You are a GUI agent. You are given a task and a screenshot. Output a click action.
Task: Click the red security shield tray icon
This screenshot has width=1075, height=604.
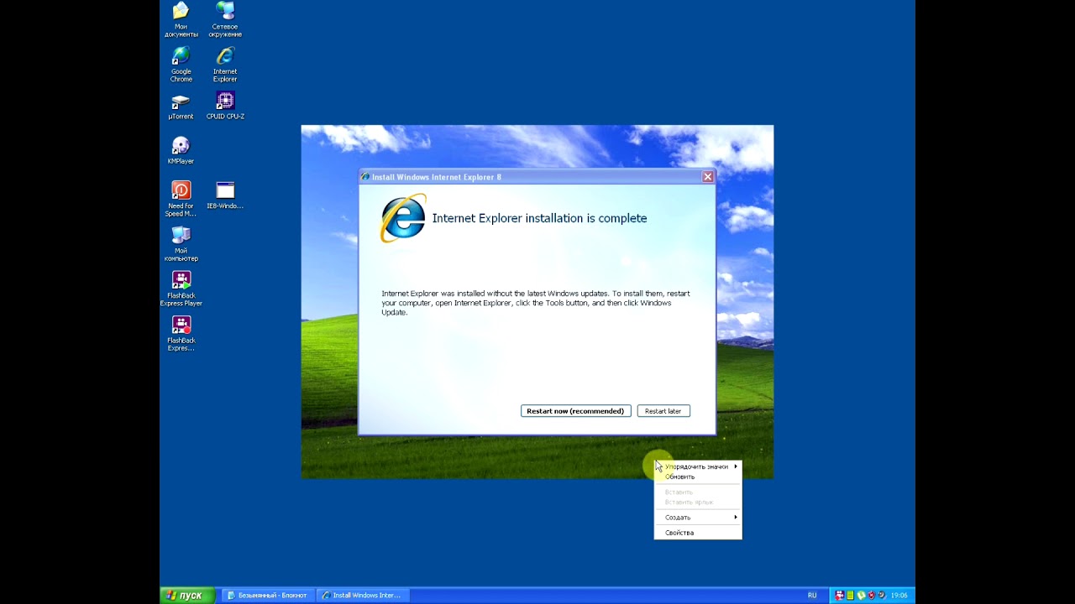[x=872, y=596]
